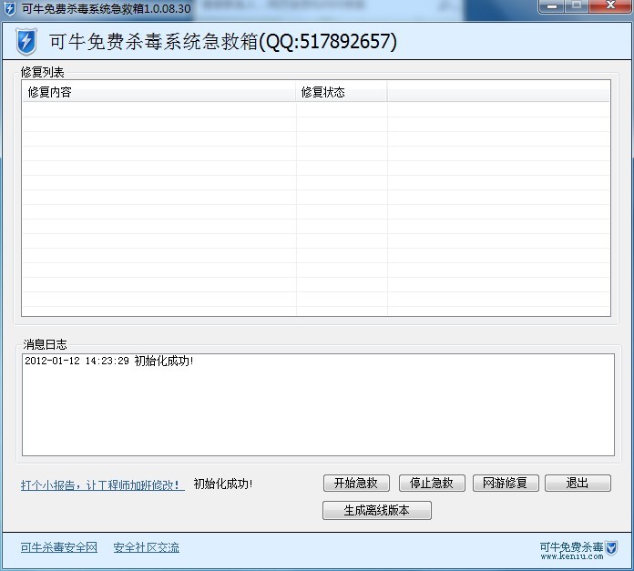
Task: Start 网游修复 repair
Action: (x=506, y=484)
